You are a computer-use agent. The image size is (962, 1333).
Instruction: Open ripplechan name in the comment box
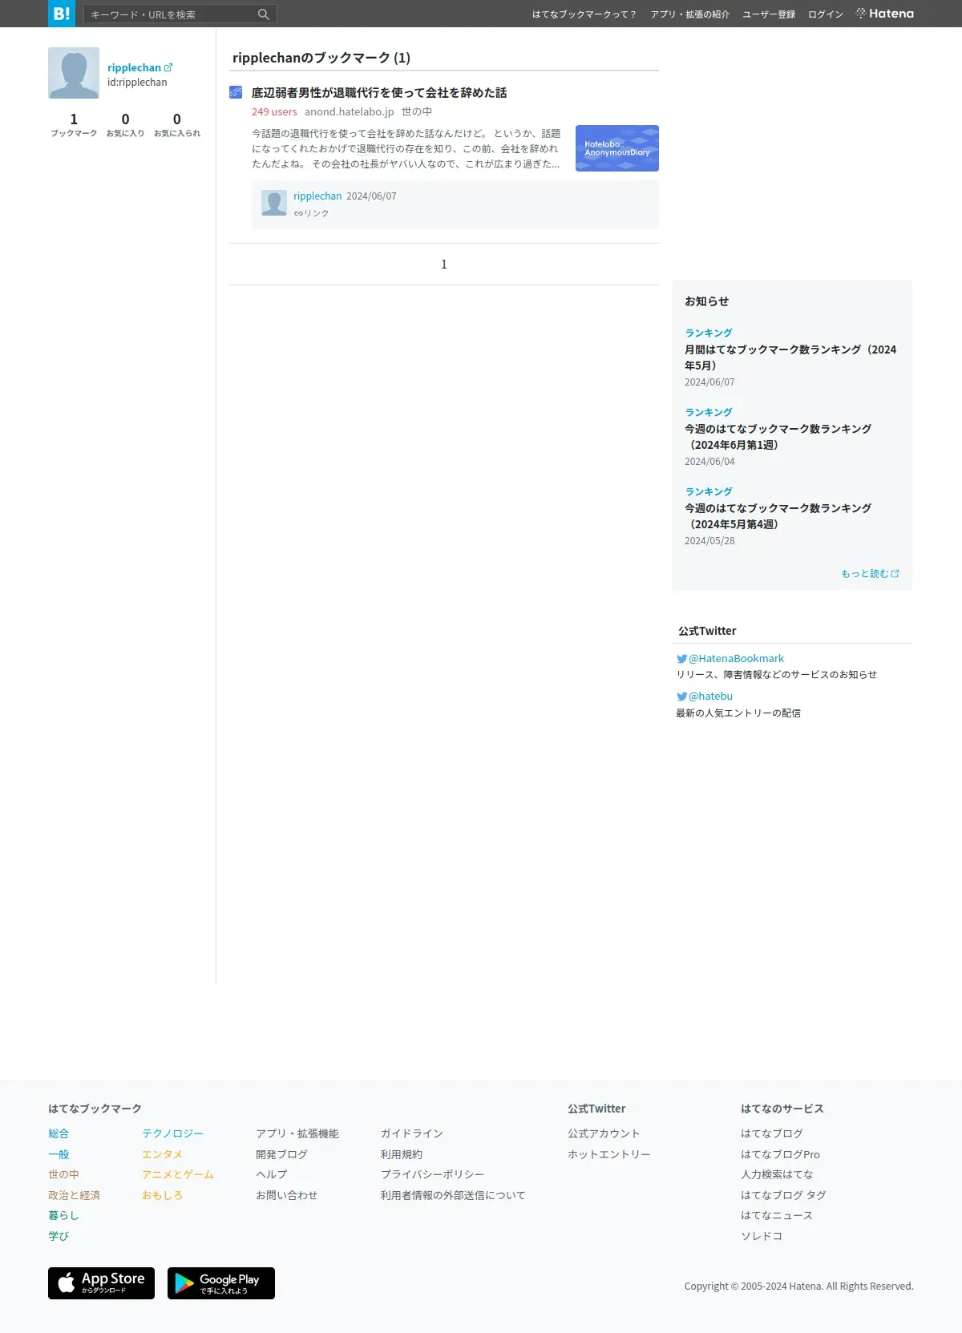pos(317,196)
